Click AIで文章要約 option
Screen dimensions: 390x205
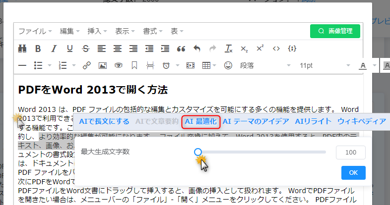[157, 121]
